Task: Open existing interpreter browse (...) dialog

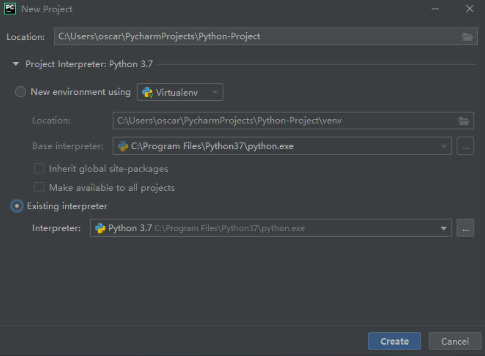Action: [x=465, y=228]
